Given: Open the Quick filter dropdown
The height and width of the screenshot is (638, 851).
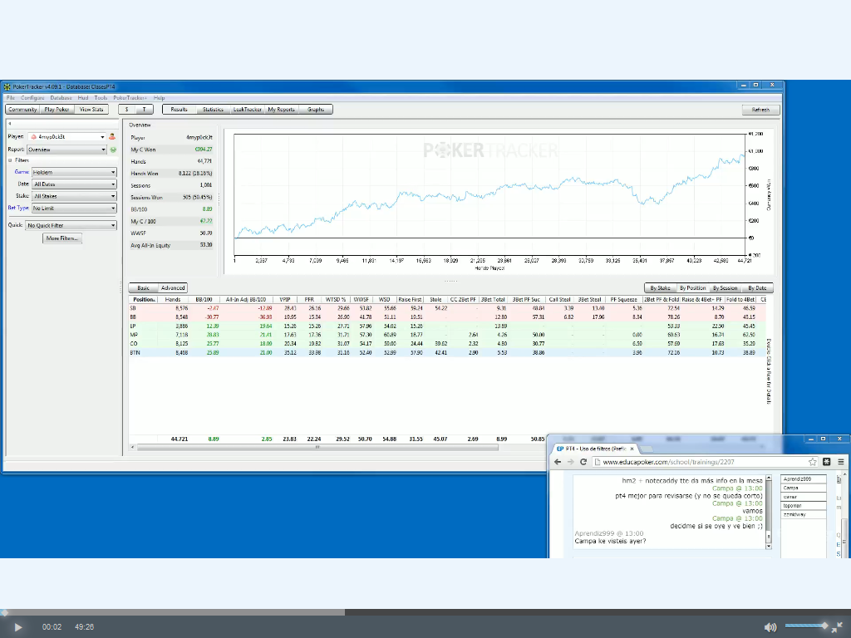Looking at the screenshot, I should [71, 225].
